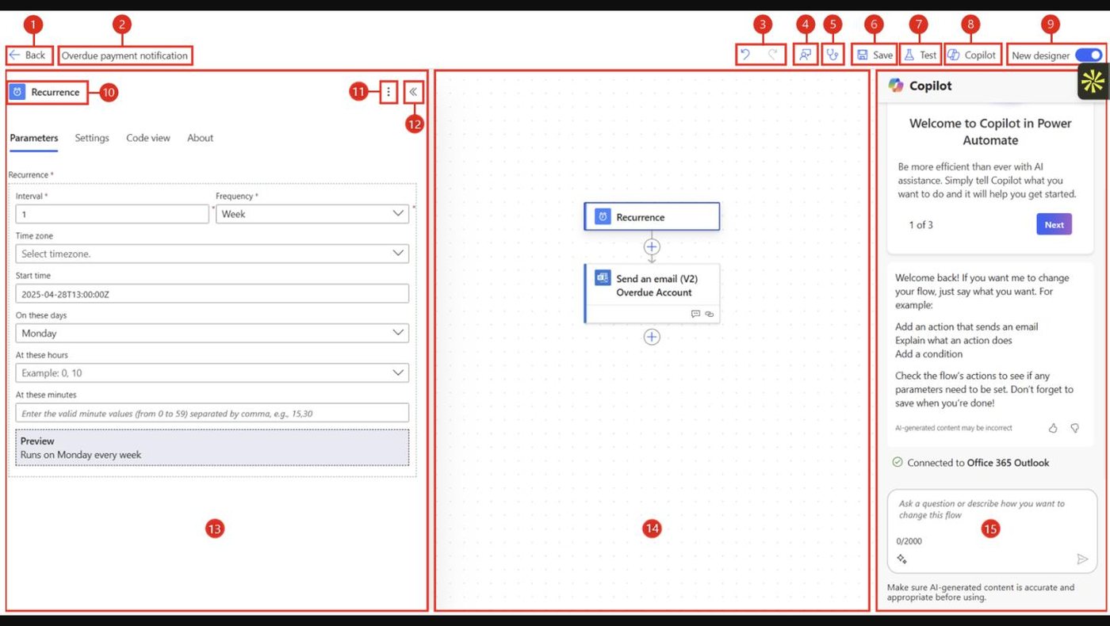
Task: Toggle the New designer switch
Action: [1089, 55]
